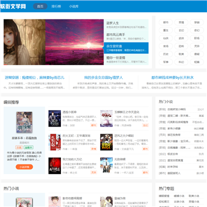207x207 pixels.
Task: Open hot novel 时来孕转
Action: click(172, 167)
